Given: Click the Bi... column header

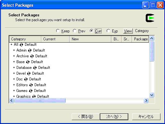Looking at the screenshot, I should [117, 39].
